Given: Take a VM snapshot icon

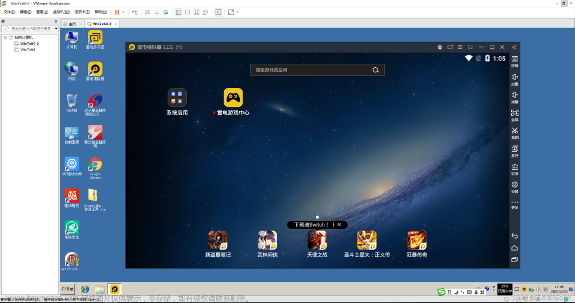Looking at the screenshot, I should pos(147,12).
